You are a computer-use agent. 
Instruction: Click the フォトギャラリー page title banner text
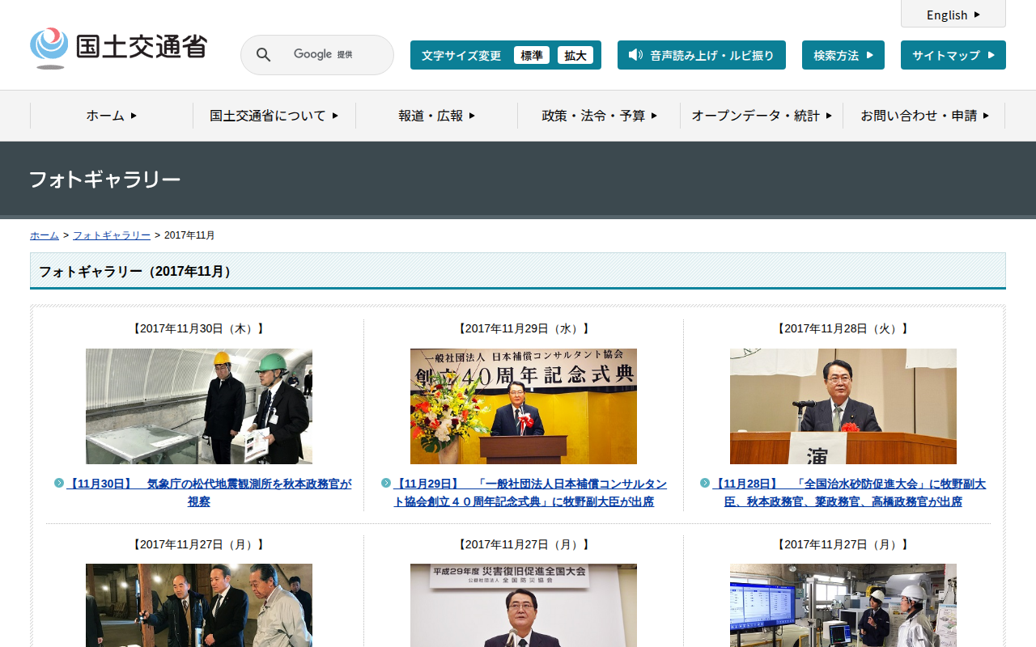(105, 180)
